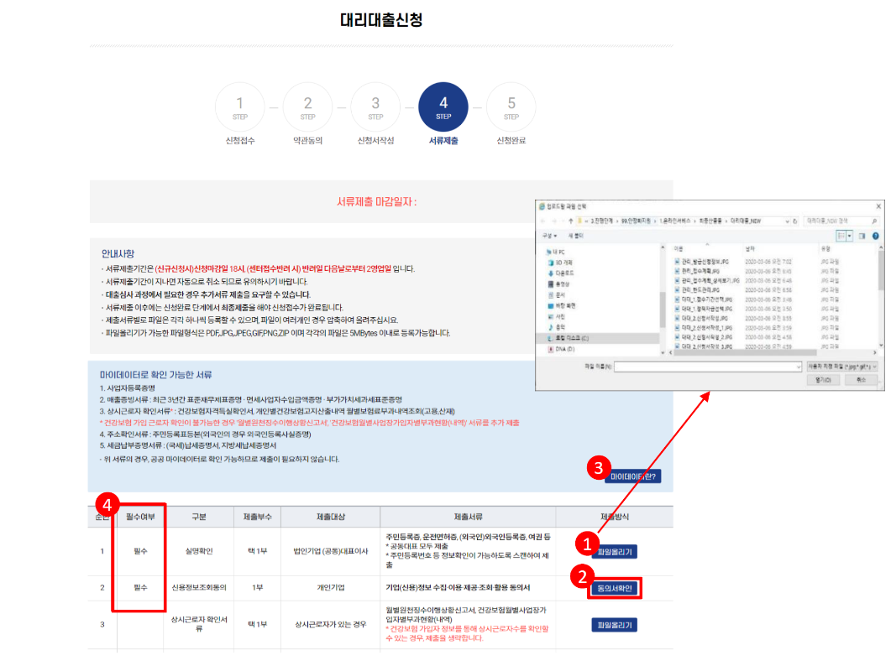Click the blue help icon in the file dialog
Image resolution: width=891 pixels, height=671 pixels.
[x=878, y=237]
